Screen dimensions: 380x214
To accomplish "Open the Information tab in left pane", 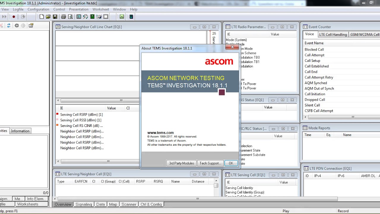I will point(20,131).
